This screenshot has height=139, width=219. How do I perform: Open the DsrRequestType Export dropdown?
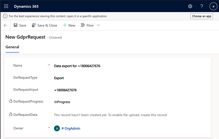(x=59, y=78)
